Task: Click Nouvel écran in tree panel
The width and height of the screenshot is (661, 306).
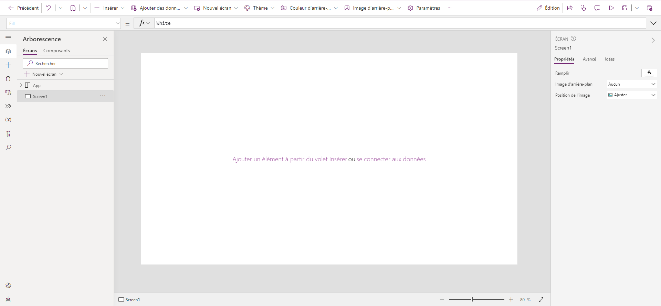Action: [x=44, y=74]
